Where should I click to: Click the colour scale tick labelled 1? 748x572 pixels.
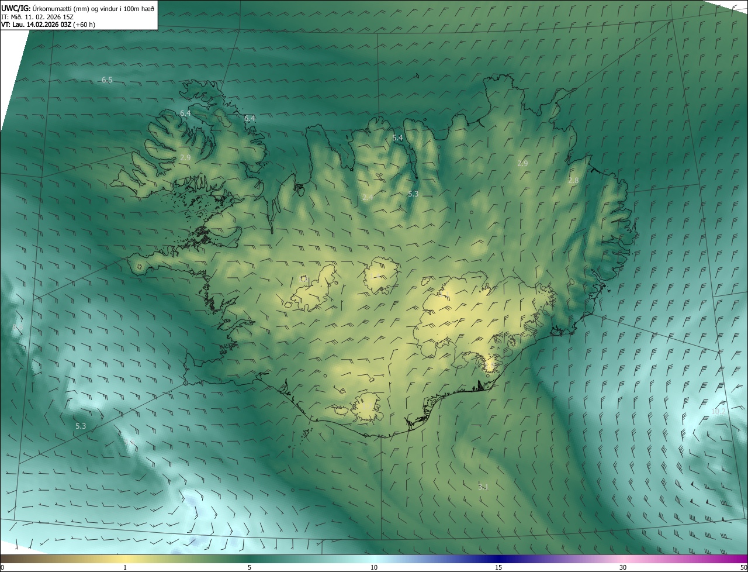pos(125,568)
